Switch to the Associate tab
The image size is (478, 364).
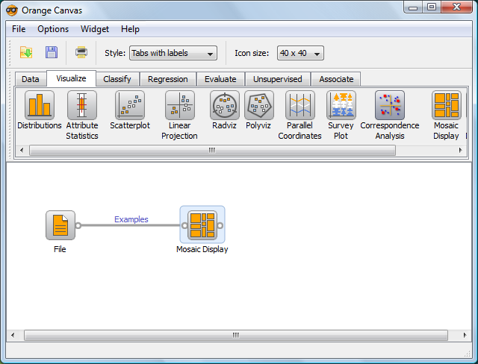[x=336, y=79]
